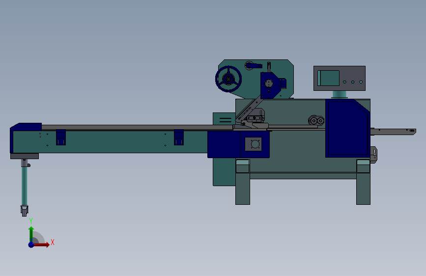
Task: Select the outfeed arm on the right side
Action: click(393, 132)
